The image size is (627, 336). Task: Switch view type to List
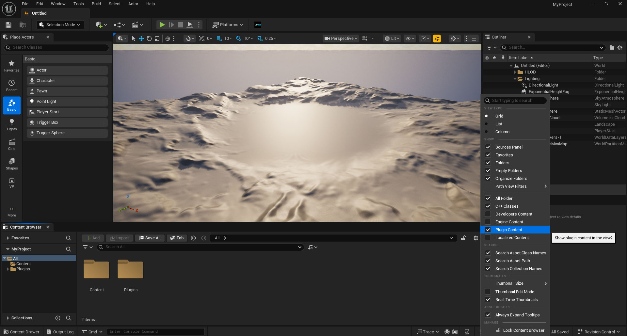[499, 124]
